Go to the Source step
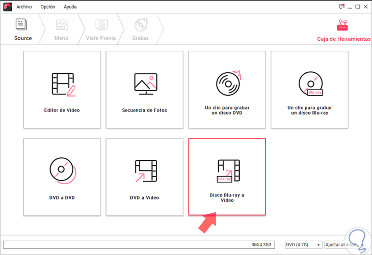Image resolution: width=372 pixels, height=255 pixels. click(23, 30)
